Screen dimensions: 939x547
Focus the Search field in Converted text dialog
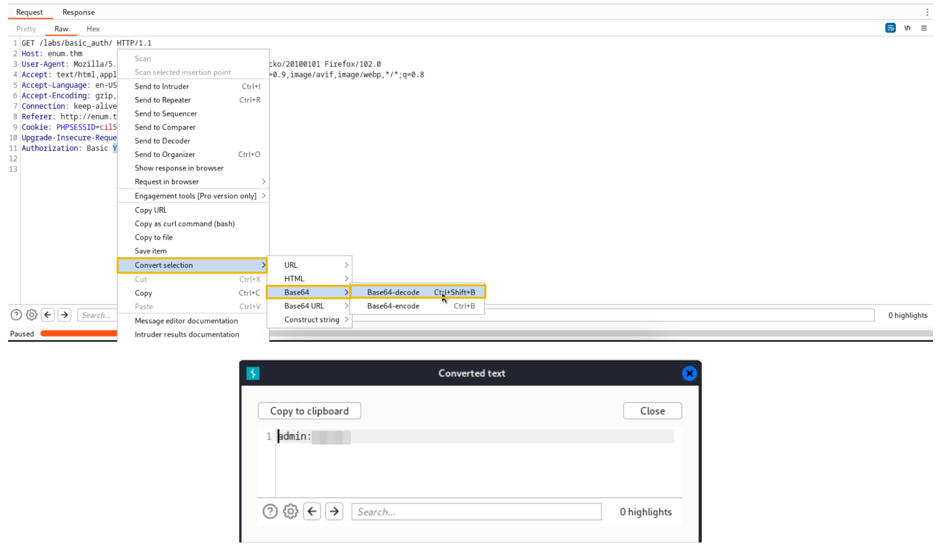(477, 511)
